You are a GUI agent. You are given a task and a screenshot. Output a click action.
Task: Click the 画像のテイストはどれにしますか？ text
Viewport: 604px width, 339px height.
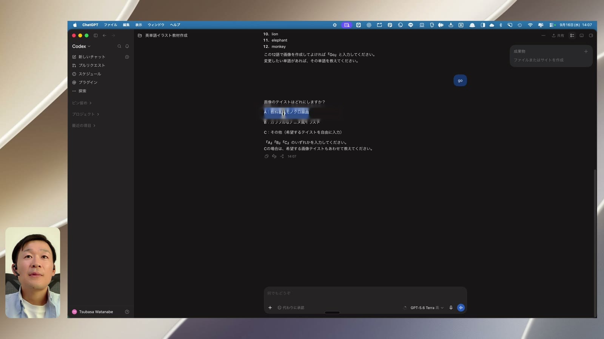(x=294, y=102)
